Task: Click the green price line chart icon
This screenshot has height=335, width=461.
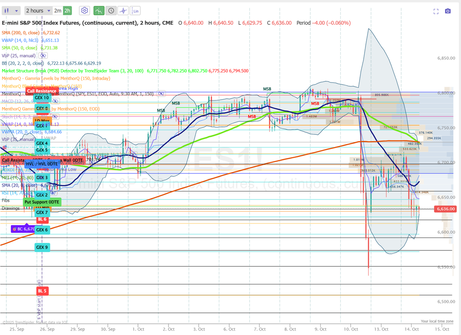Action: (x=98, y=10)
